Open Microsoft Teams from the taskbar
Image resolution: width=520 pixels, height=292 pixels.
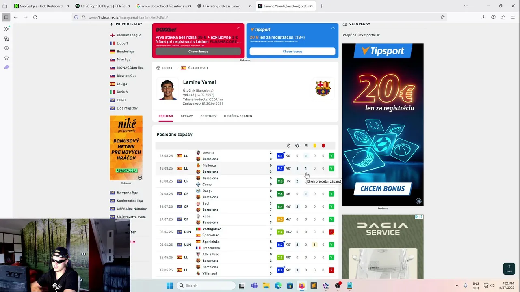click(x=254, y=286)
